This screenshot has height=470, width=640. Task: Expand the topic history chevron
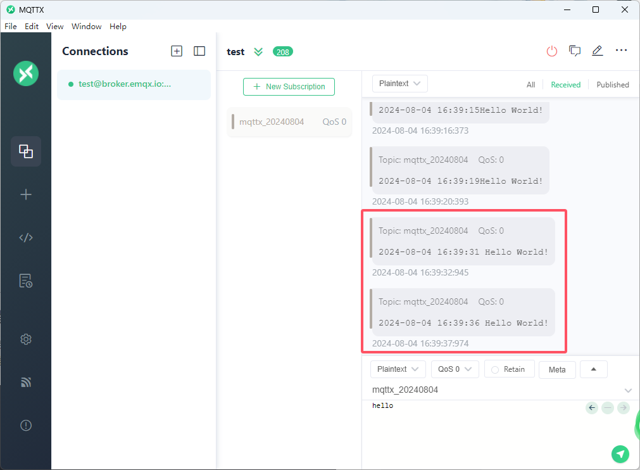pos(627,390)
